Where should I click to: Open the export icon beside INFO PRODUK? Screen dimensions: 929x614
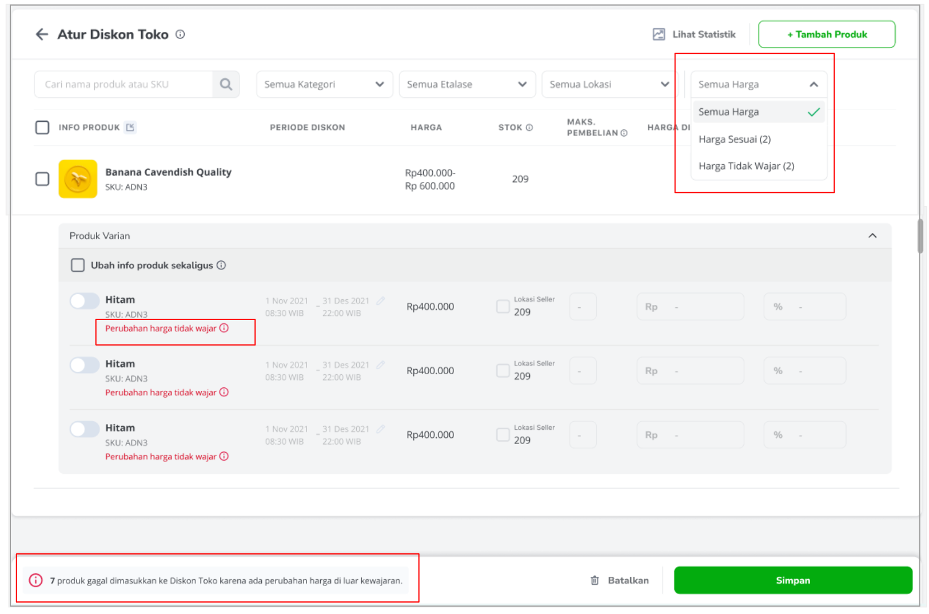[130, 127]
